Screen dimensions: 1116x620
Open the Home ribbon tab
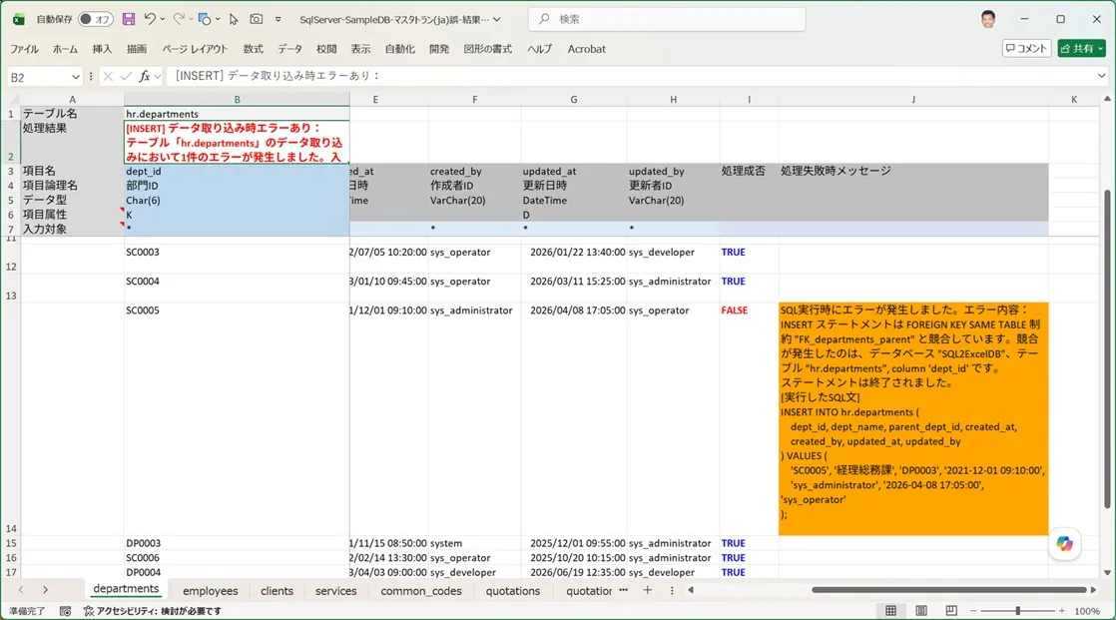pos(65,49)
